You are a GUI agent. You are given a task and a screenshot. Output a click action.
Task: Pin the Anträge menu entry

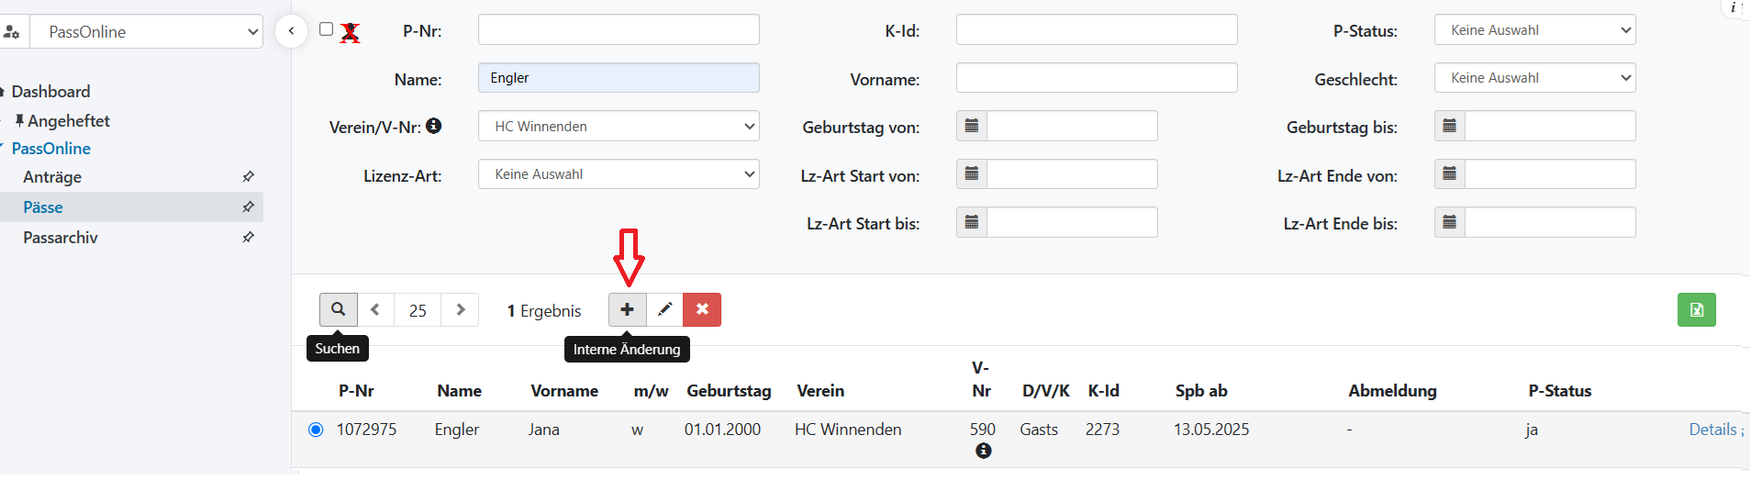tap(248, 176)
